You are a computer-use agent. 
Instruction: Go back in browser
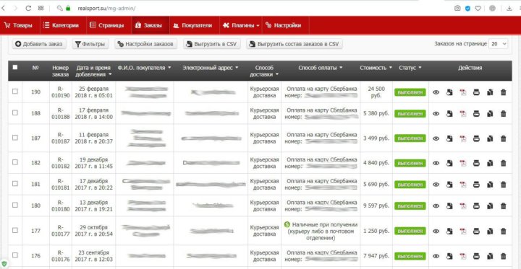pos(3,8)
